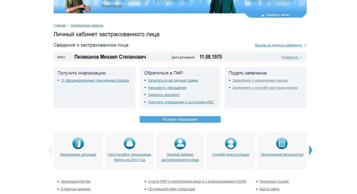Image resolution: width=357 pixels, height=194 pixels.
Task: Click Законодательство footer link
Action: click(75, 182)
